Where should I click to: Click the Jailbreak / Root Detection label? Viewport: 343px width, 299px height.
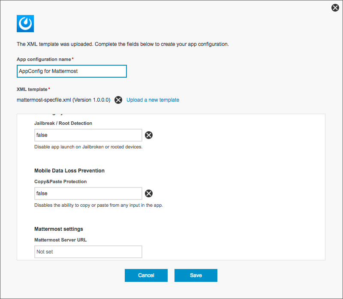(63, 123)
